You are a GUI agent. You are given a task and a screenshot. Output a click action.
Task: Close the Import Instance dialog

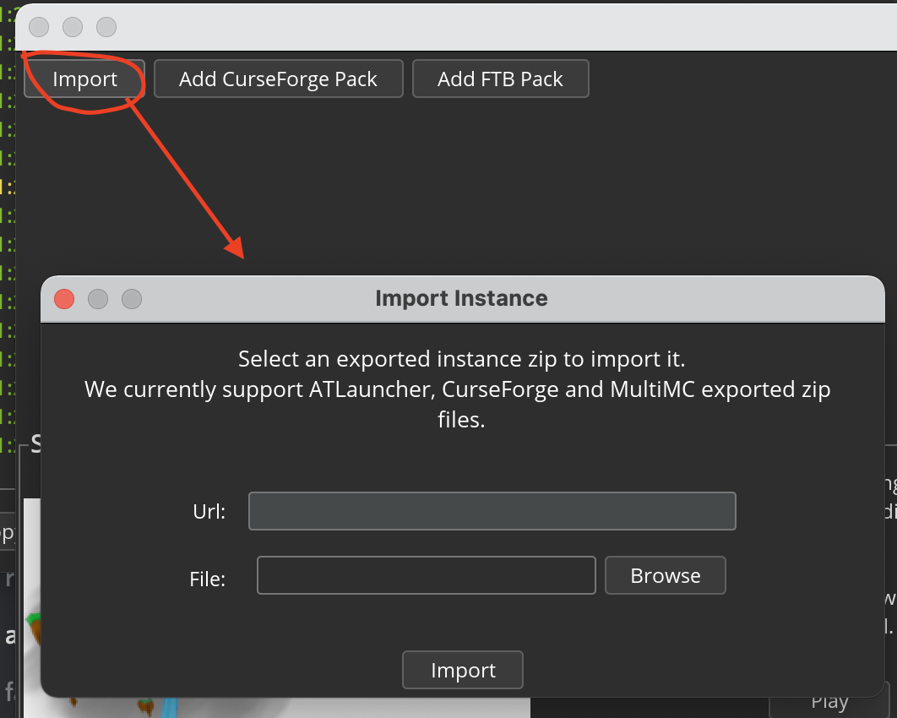[63, 298]
